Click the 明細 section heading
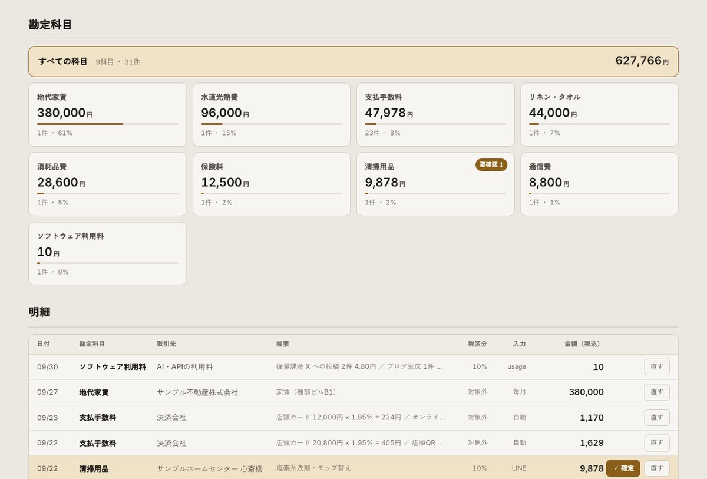Viewport: 707px width, 479px height. click(x=39, y=312)
